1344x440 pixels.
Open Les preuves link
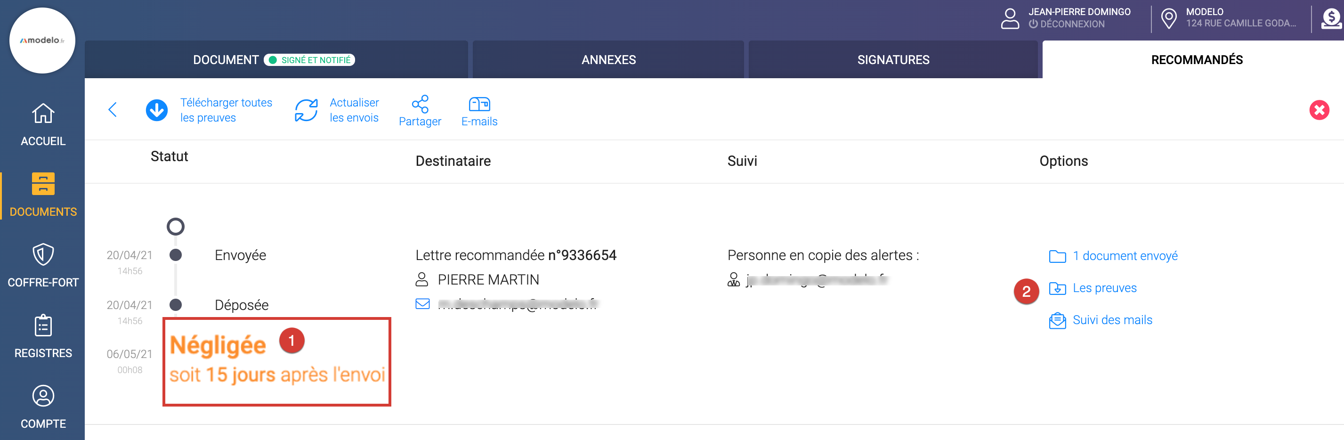point(1104,288)
